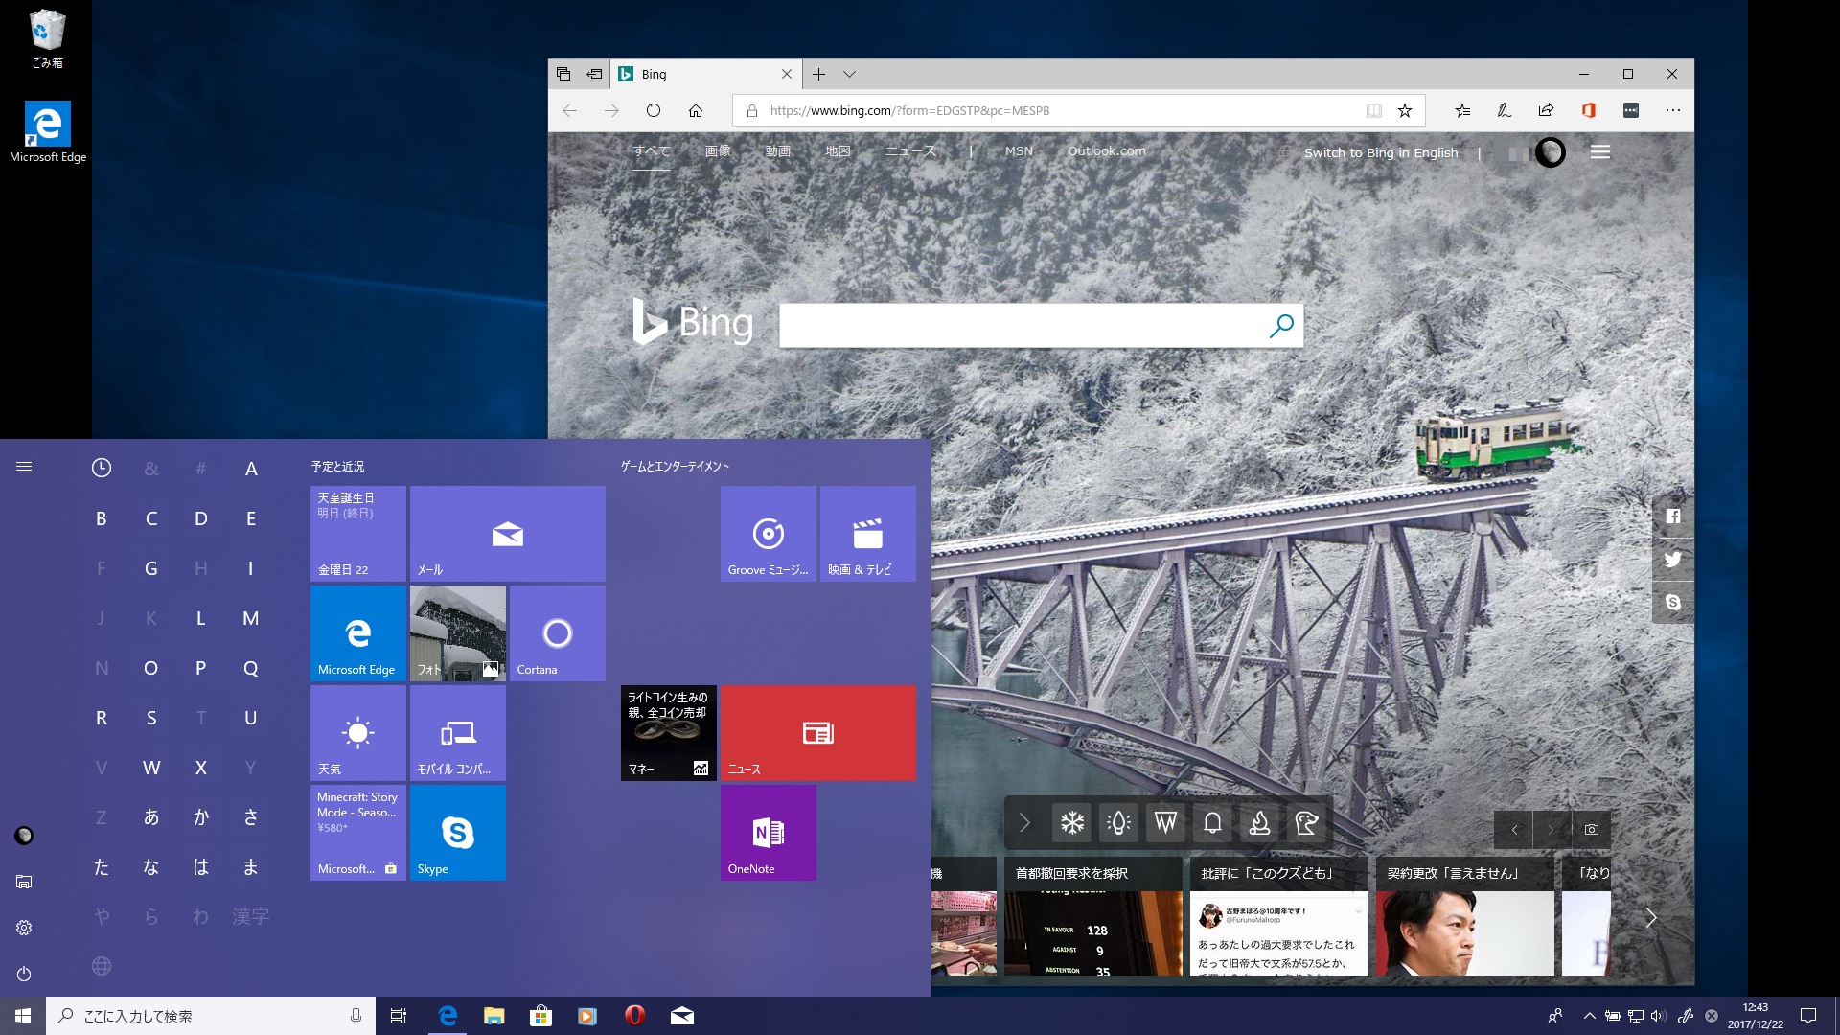Jump to recently added clock icon

102,468
